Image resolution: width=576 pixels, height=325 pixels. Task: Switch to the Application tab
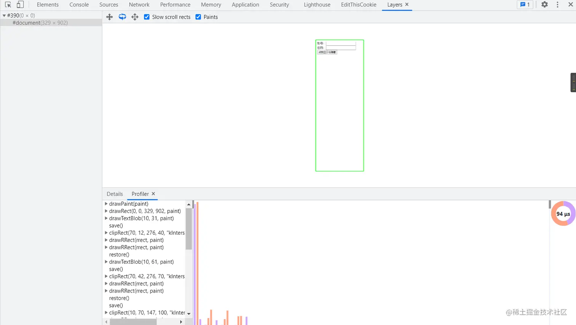pos(245,5)
